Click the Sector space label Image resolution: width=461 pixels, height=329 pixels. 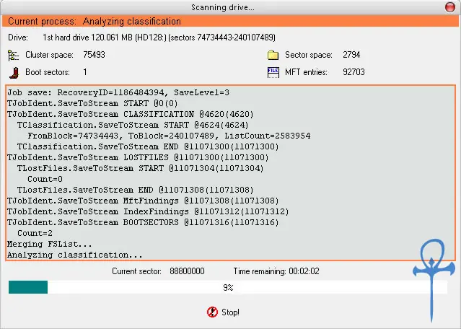point(309,55)
